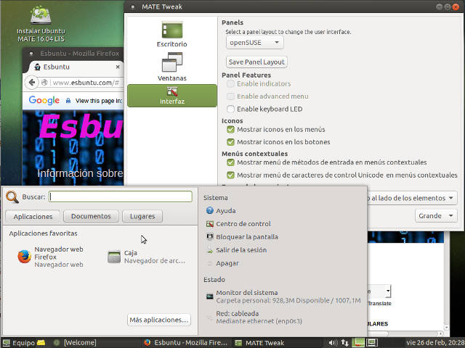Click the volume icon in the panel
This screenshot has width=465, height=348.
(x=332, y=343)
